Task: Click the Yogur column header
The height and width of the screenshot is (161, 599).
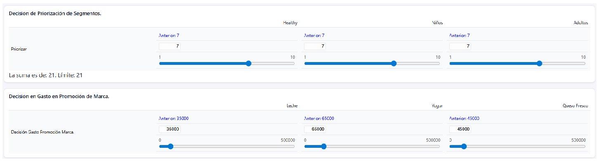Action: (x=437, y=106)
